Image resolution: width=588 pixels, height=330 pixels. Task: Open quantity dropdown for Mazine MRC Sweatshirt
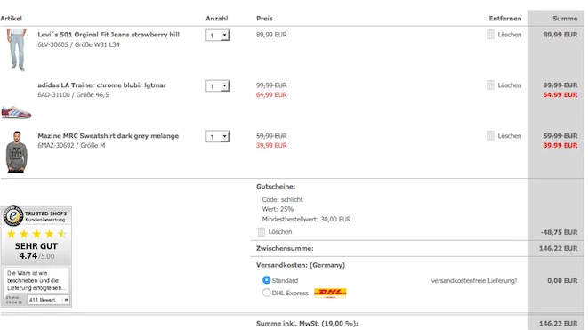click(218, 136)
